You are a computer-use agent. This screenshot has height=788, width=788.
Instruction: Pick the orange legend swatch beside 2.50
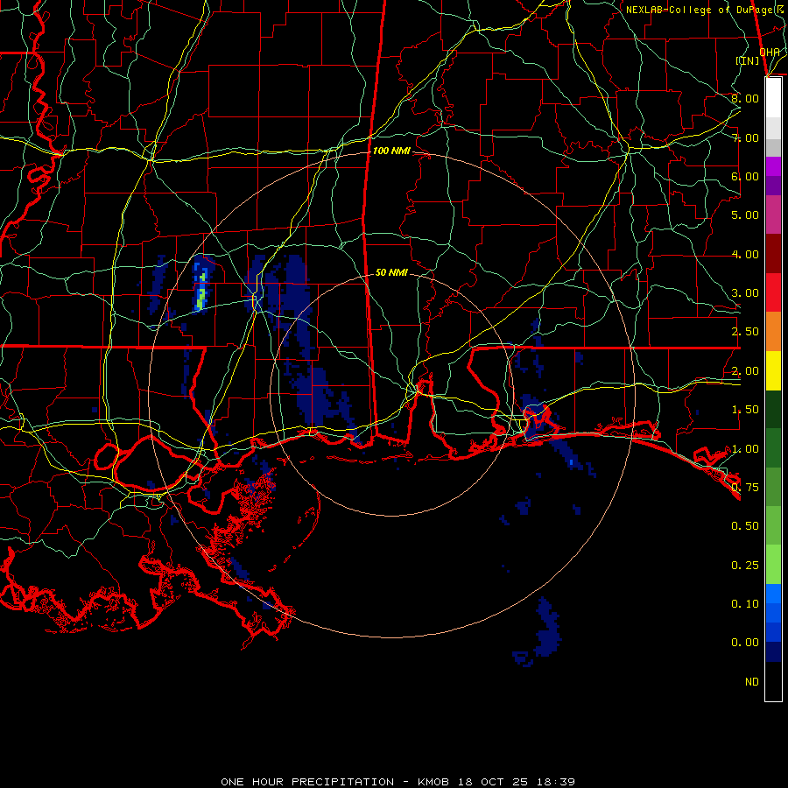point(773,332)
